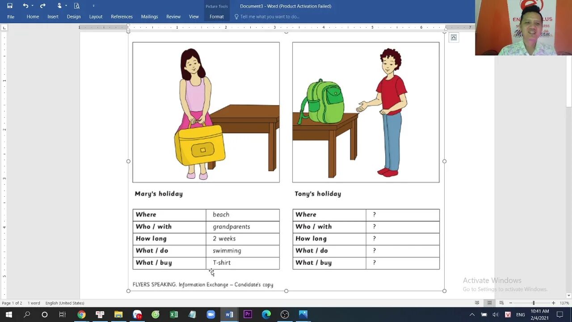Click the left middle sizing handle of picture

pos(128,161)
